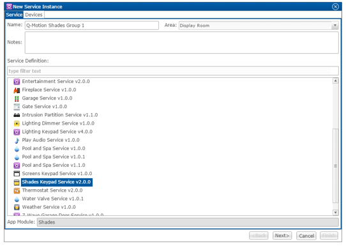The image size is (346, 246).
Task: Select Pool and Spa Service v1.0.1
Action: [x=54, y=157]
